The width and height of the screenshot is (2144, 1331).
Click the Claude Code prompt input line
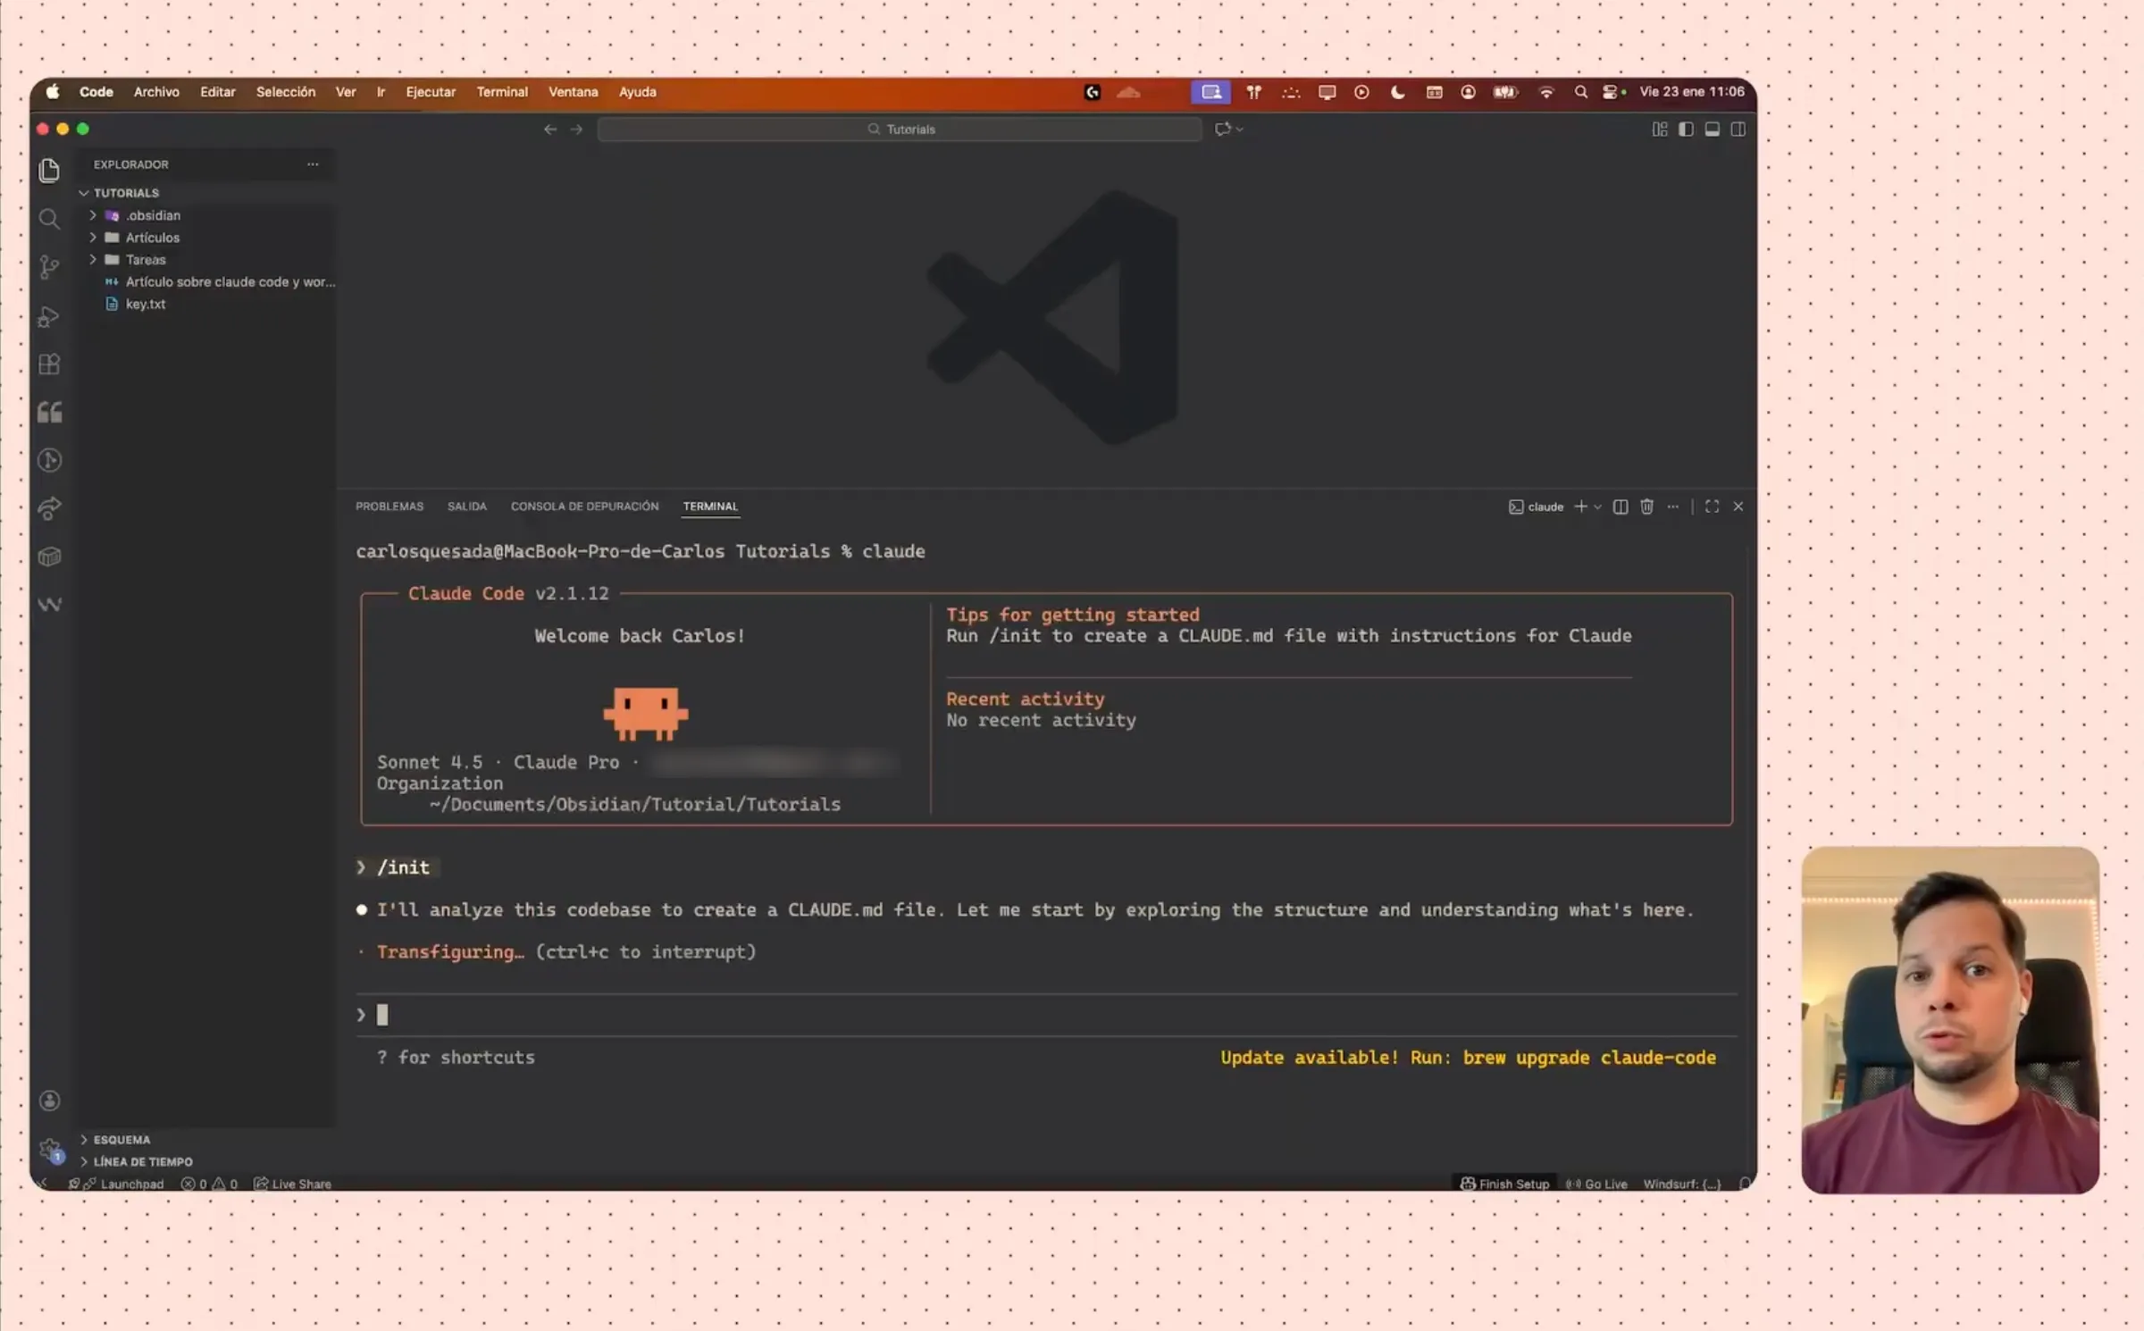point(1046,1015)
